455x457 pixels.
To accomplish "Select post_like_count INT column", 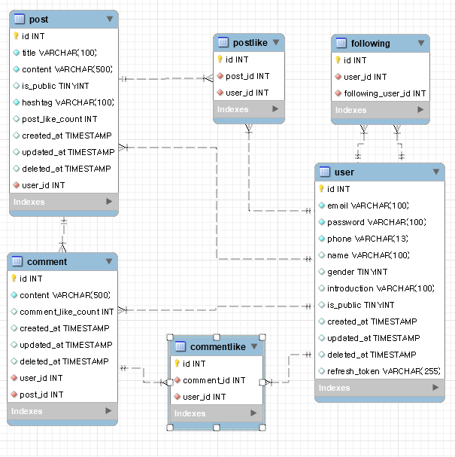I will click(64, 119).
